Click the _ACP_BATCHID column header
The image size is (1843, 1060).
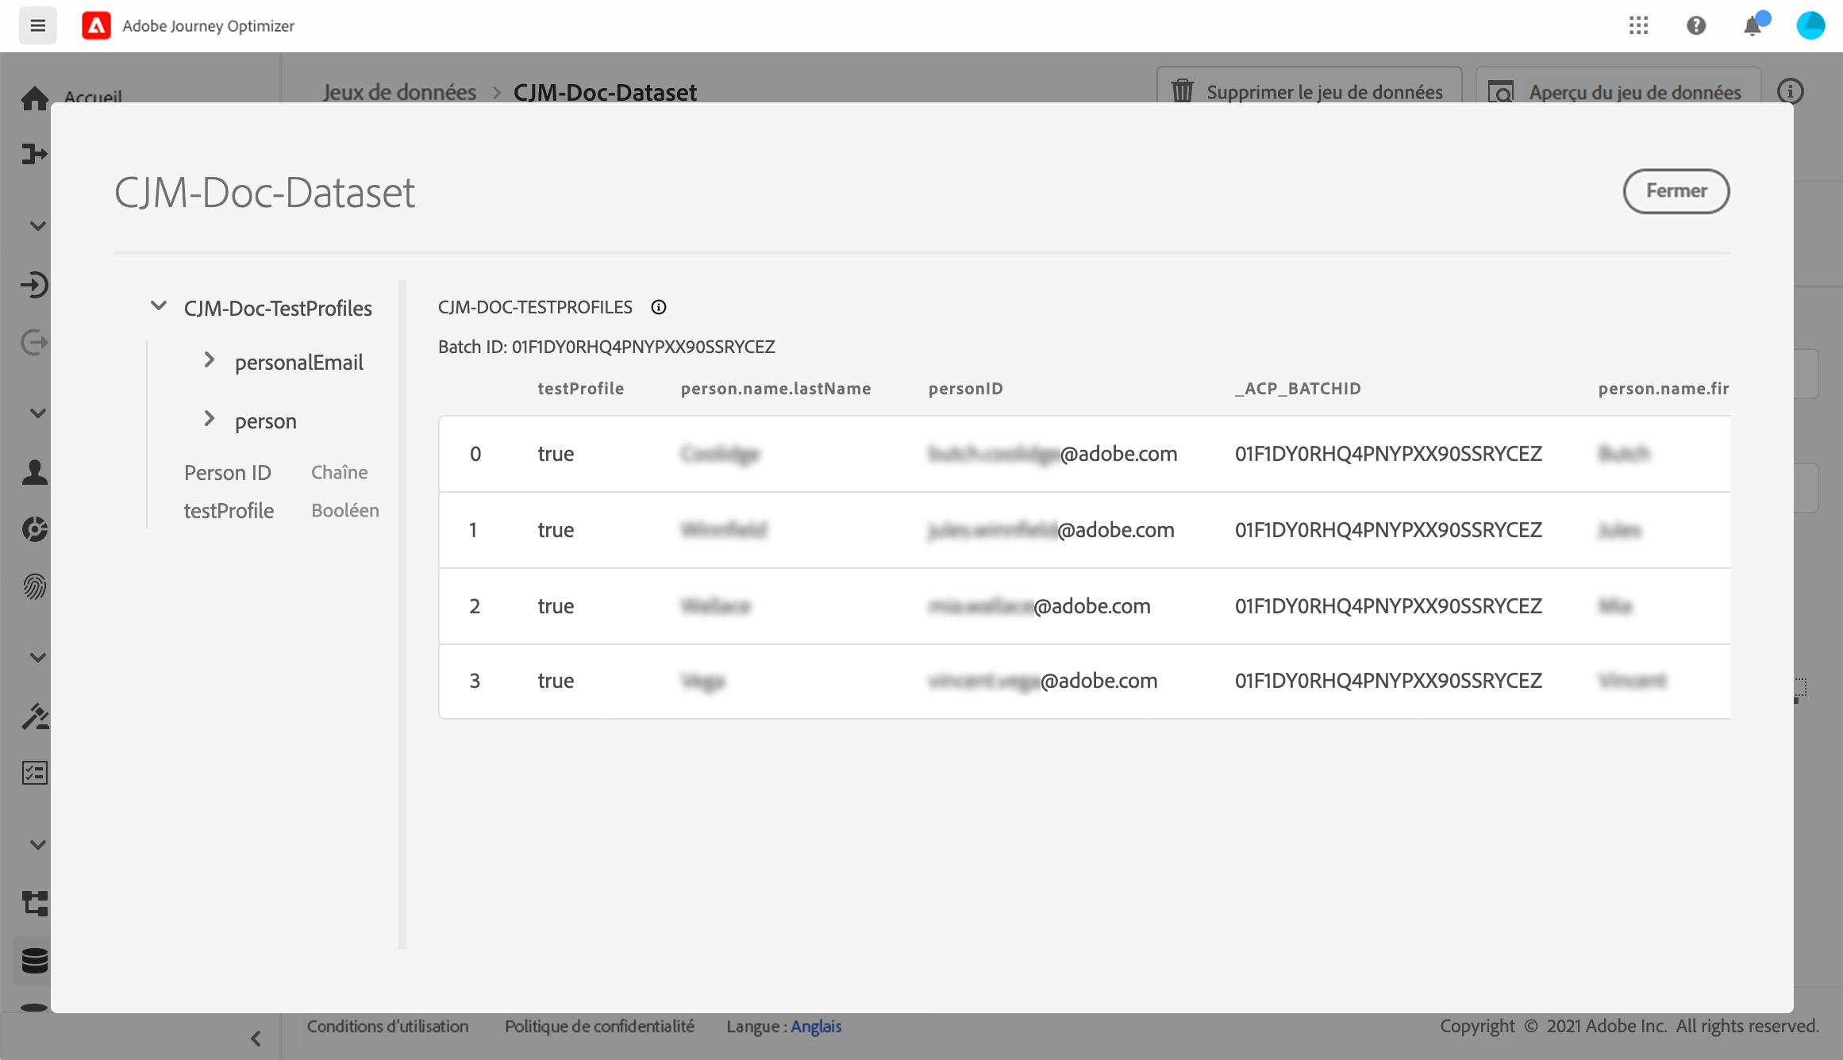tap(1298, 389)
